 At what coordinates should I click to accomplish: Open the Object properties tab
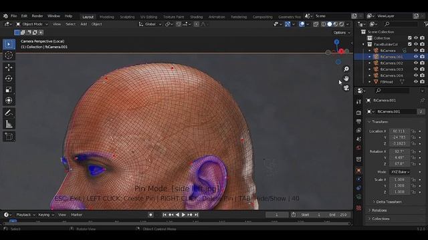(x=358, y=171)
